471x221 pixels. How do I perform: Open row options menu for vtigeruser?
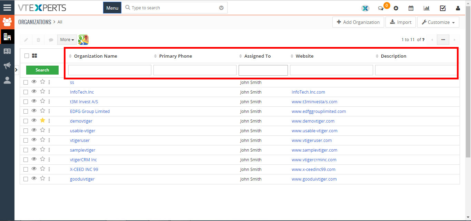49,140
